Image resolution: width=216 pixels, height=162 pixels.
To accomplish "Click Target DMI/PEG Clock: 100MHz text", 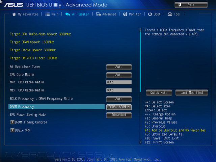I will pyautogui.click(x=33, y=58).
